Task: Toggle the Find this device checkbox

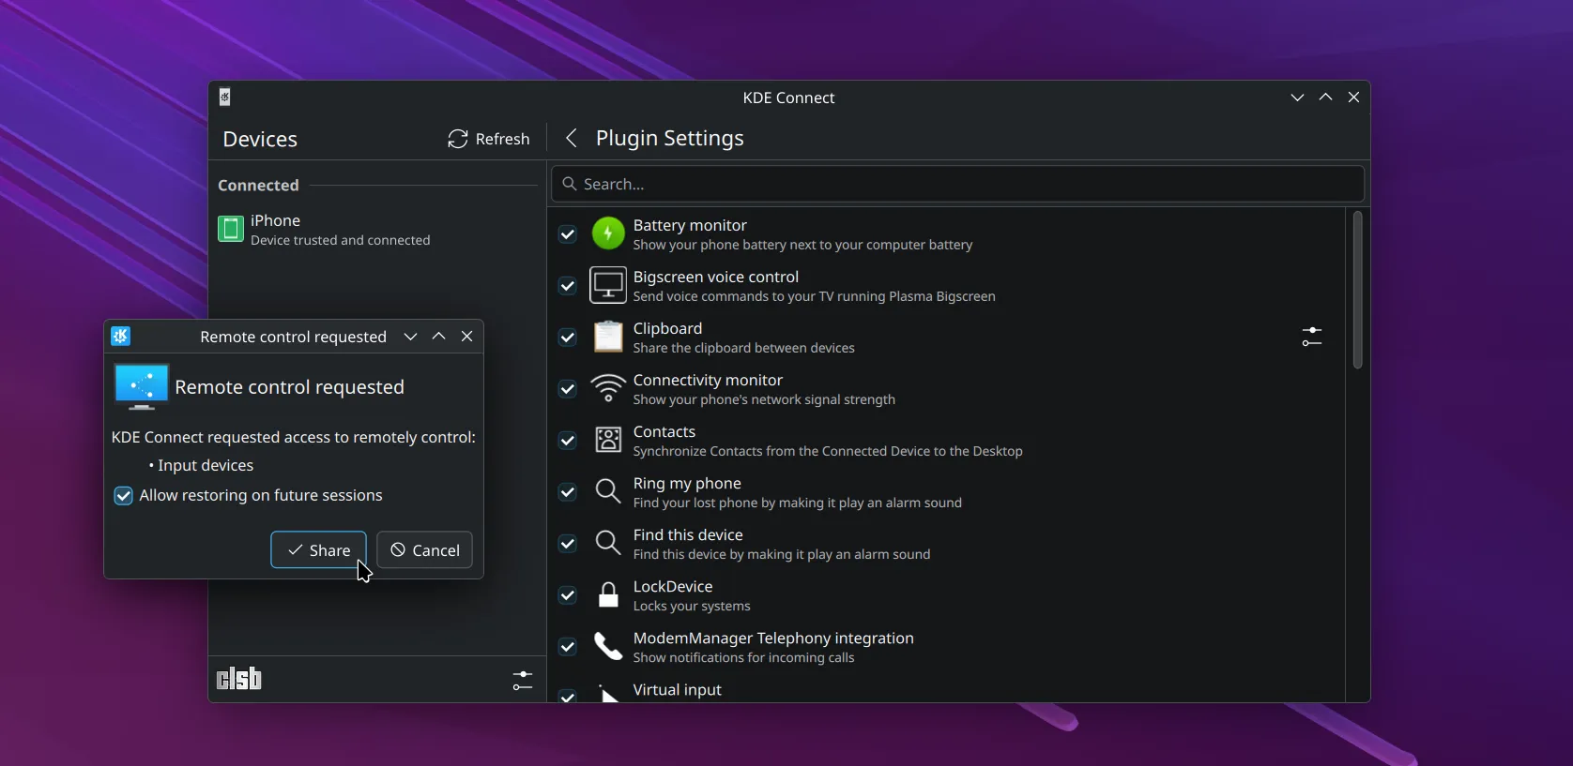Action: coord(568,544)
